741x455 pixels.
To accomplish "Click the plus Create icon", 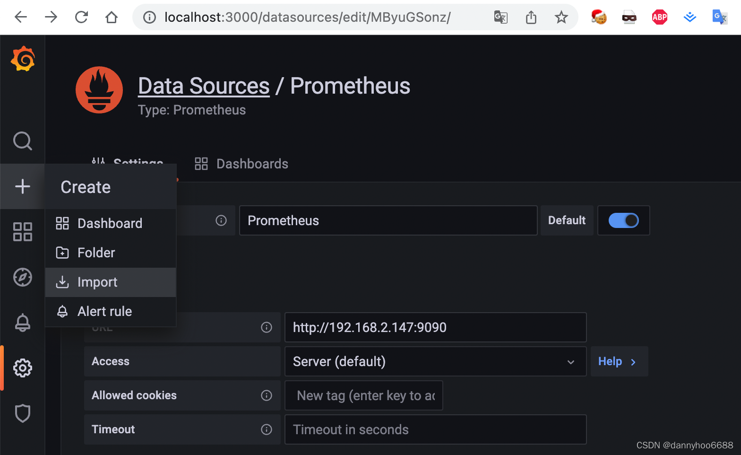I will 23,186.
